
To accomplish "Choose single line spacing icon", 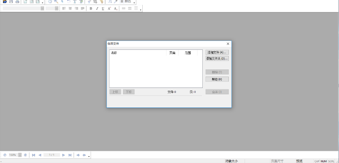I will tap(124, 8).
